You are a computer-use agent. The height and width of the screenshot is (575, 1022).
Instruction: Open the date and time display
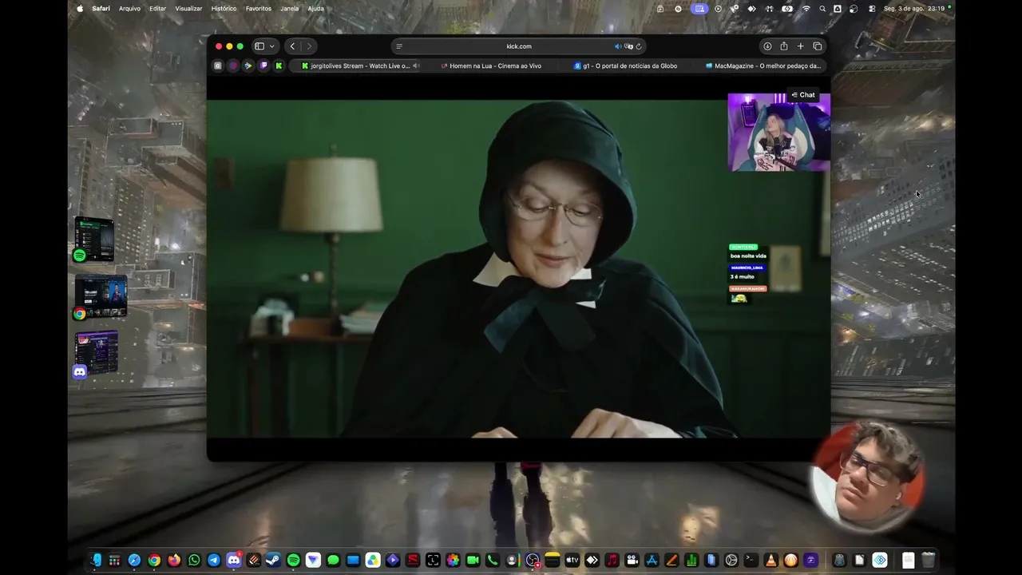click(x=914, y=9)
